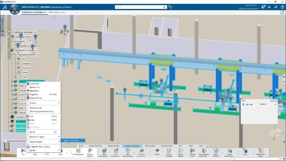This screenshot has height=161, width=286.
Task: Click the tag icon beside search
Action: (170, 7)
